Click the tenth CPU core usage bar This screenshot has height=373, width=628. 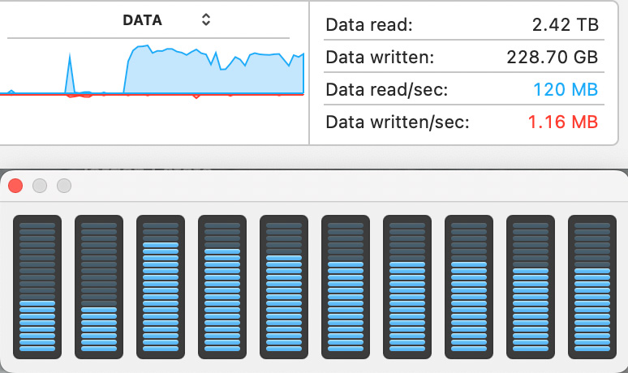click(x=592, y=287)
